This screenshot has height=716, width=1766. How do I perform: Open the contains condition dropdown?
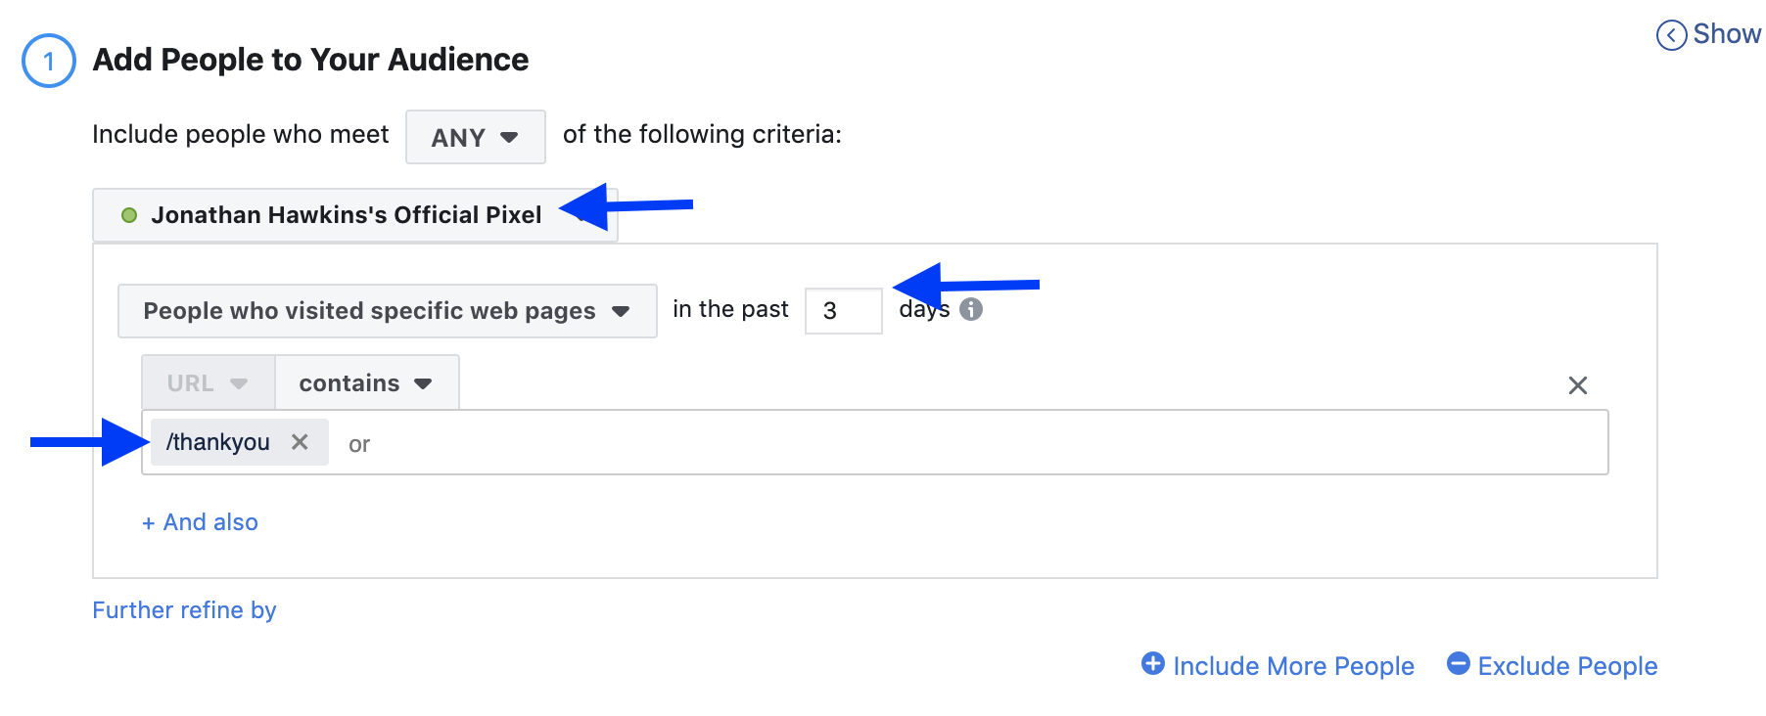tap(366, 382)
